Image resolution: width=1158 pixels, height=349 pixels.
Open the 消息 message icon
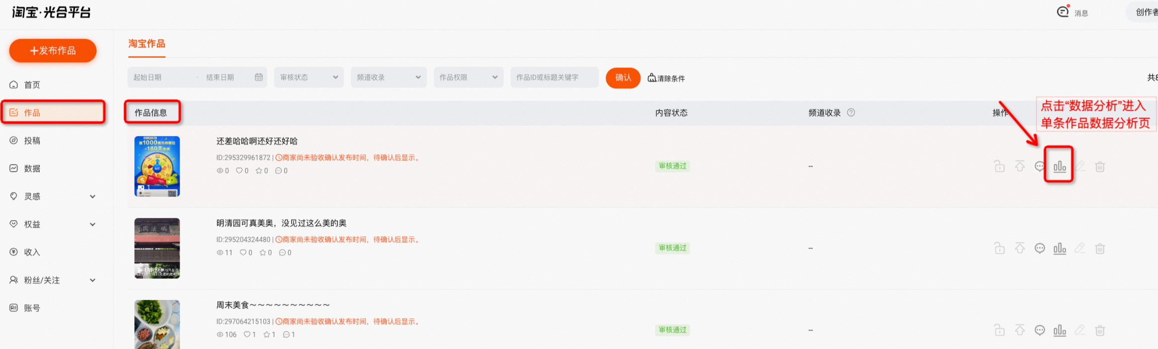(1063, 11)
